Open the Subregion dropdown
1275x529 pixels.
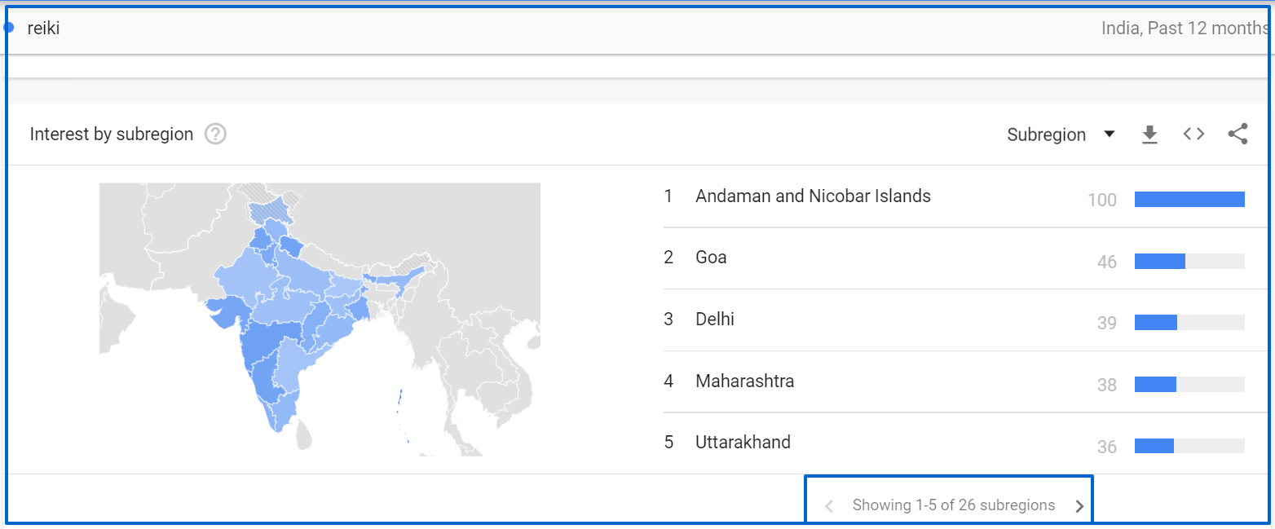1061,134
